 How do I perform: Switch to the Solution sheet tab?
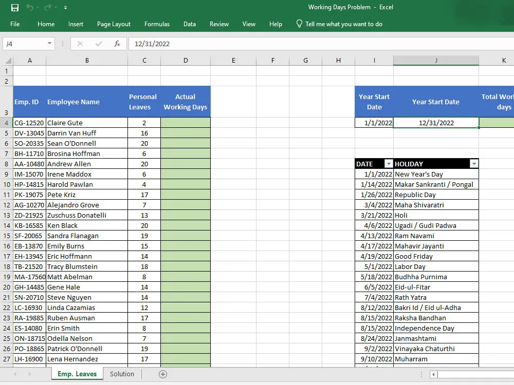pos(122,374)
